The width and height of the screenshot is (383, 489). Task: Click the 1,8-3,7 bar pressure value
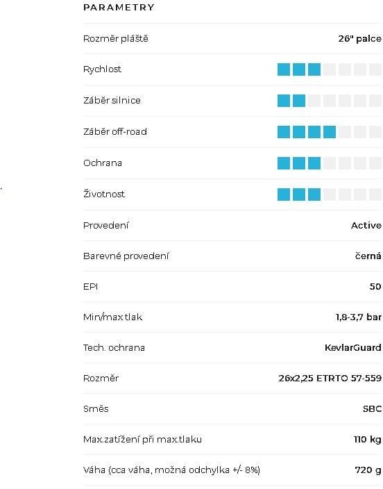(x=359, y=317)
